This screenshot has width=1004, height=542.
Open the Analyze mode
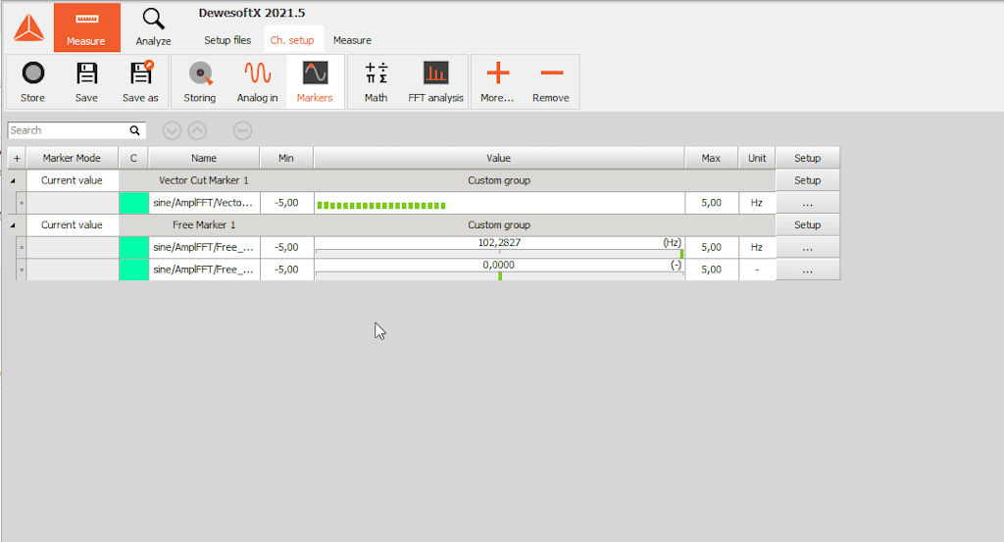153,27
